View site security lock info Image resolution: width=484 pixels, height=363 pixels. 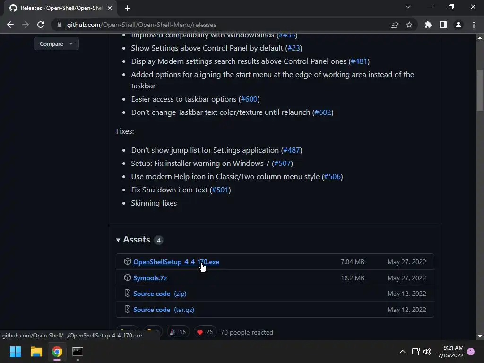[x=60, y=25]
